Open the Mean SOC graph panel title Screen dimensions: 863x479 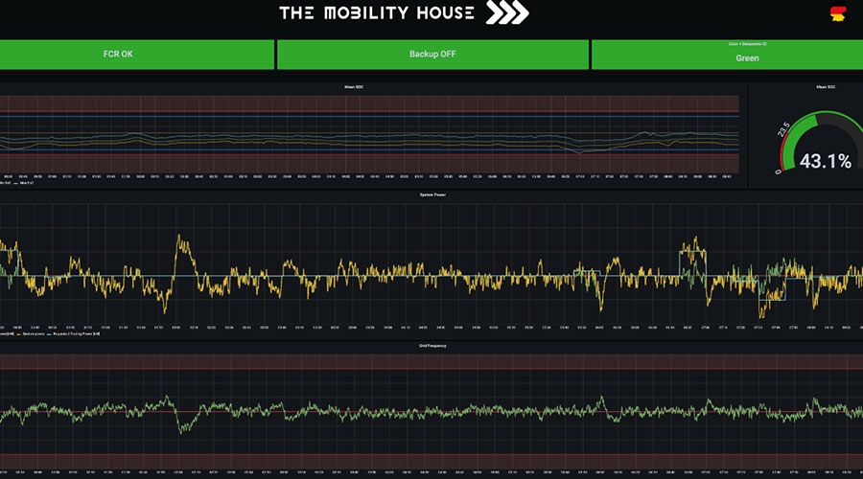tap(354, 87)
